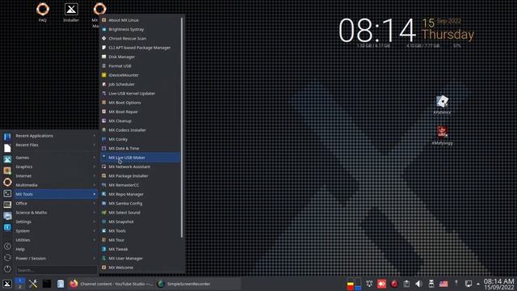The height and width of the screenshot is (291, 517).
Task: Click the US flag keyboard layout icon
Action: 443,284
